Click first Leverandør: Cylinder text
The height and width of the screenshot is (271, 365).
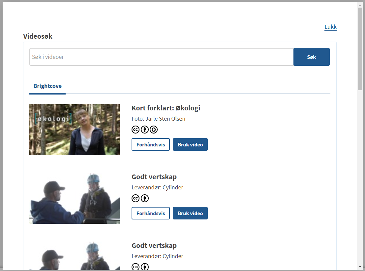point(157,187)
